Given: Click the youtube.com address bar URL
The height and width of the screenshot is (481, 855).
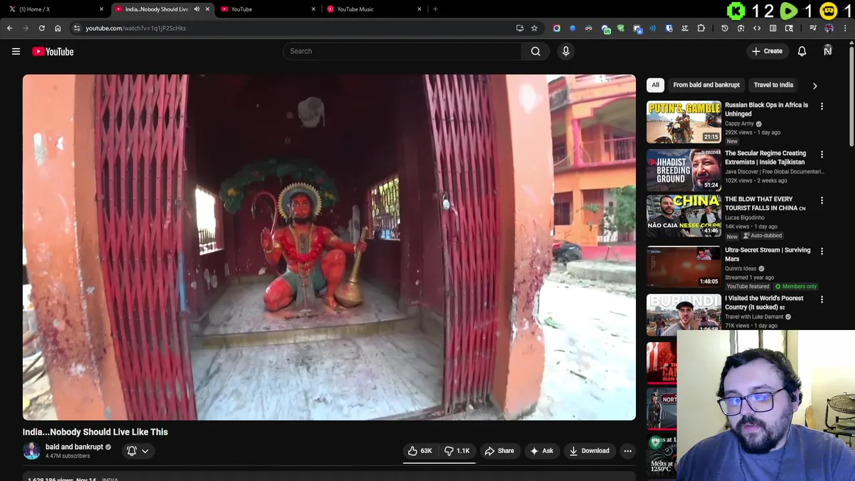Looking at the screenshot, I should click(x=136, y=28).
